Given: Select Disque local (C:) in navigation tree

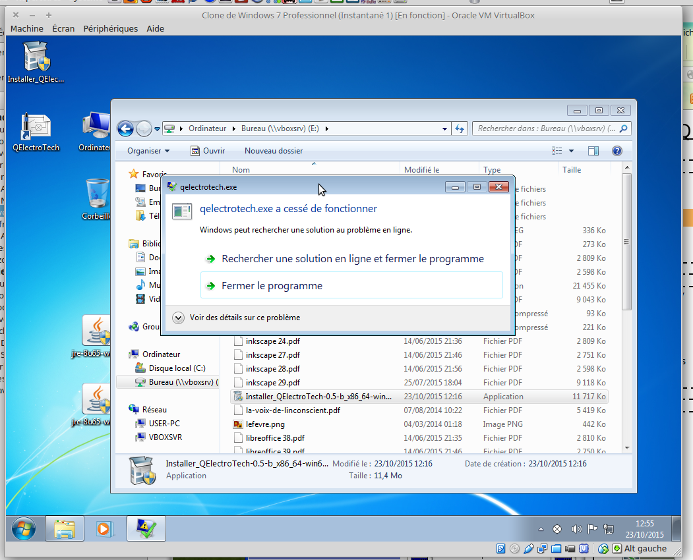Looking at the screenshot, I should coord(177,368).
